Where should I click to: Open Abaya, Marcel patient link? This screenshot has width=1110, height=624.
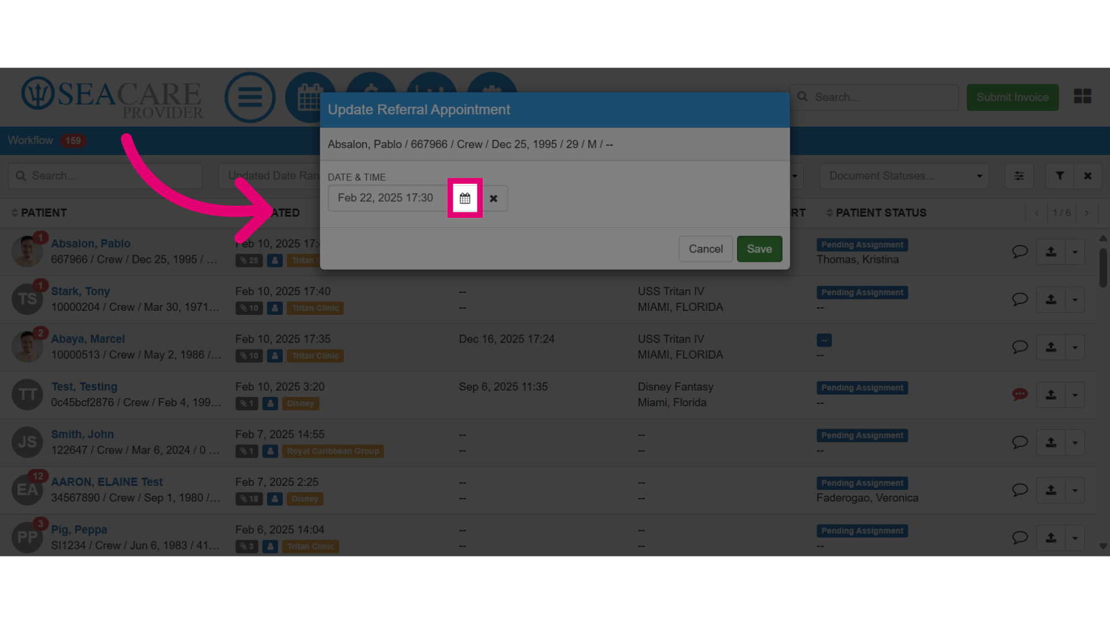pyautogui.click(x=88, y=339)
